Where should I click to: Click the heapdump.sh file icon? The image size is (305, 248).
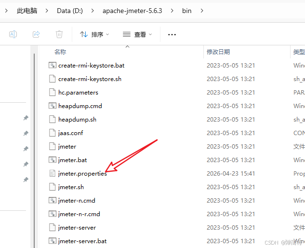53,119
